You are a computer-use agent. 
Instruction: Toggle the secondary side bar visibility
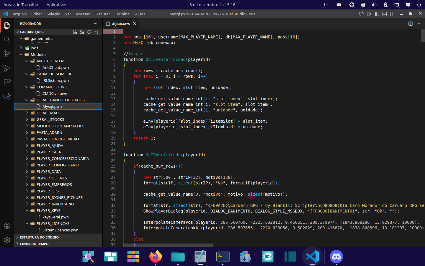coord(392,14)
